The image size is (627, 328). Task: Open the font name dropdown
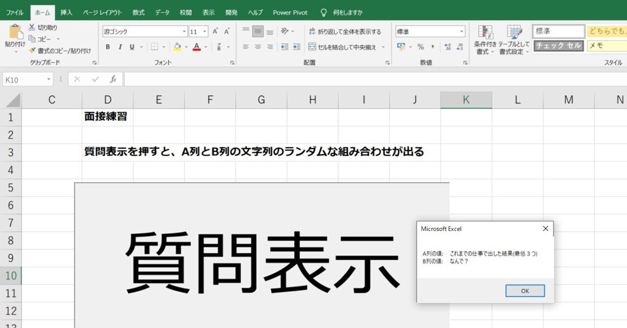pyautogui.click(x=184, y=31)
